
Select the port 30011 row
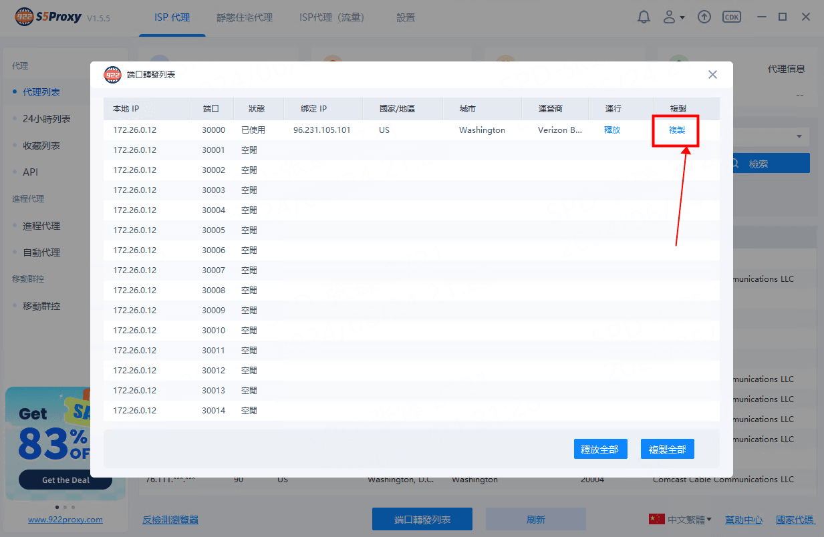(x=412, y=351)
